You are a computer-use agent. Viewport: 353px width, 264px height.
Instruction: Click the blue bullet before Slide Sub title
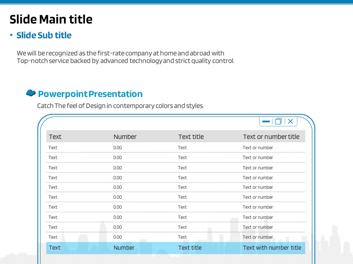pos(11,35)
